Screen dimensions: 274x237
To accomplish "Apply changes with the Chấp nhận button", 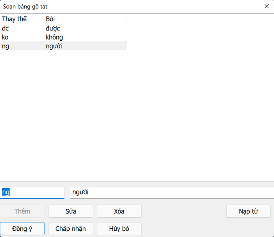I will (x=71, y=229).
